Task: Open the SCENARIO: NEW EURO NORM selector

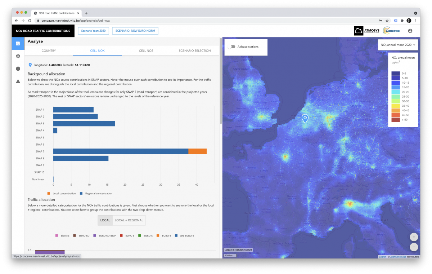Action: click(x=135, y=31)
